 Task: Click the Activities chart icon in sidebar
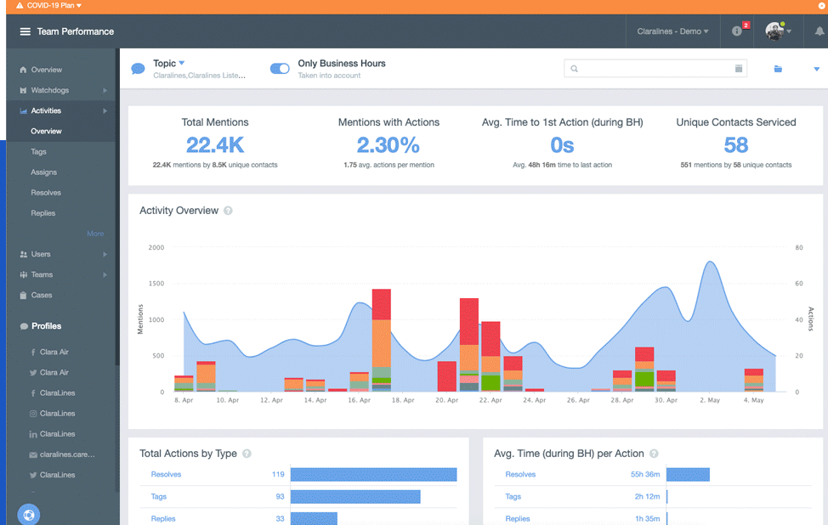23,110
